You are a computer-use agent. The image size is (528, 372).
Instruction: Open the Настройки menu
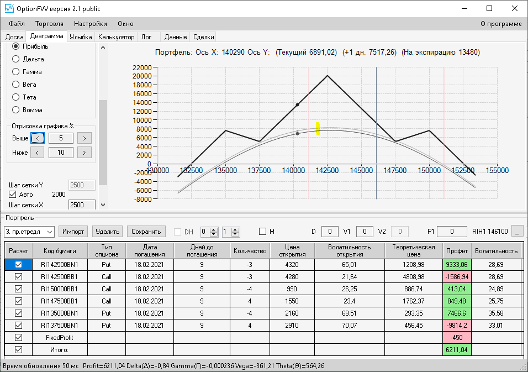[x=90, y=24]
